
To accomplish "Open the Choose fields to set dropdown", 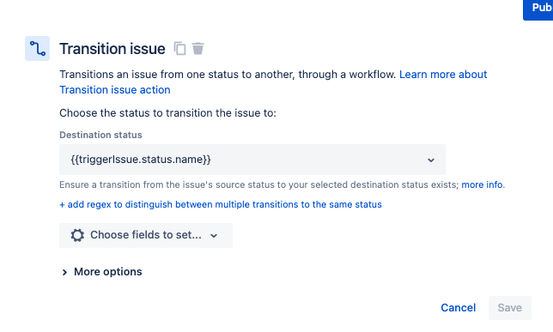I will pyautogui.click(x=146, y=235).
